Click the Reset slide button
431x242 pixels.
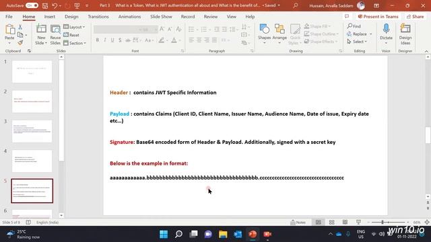tap(71, 35)
